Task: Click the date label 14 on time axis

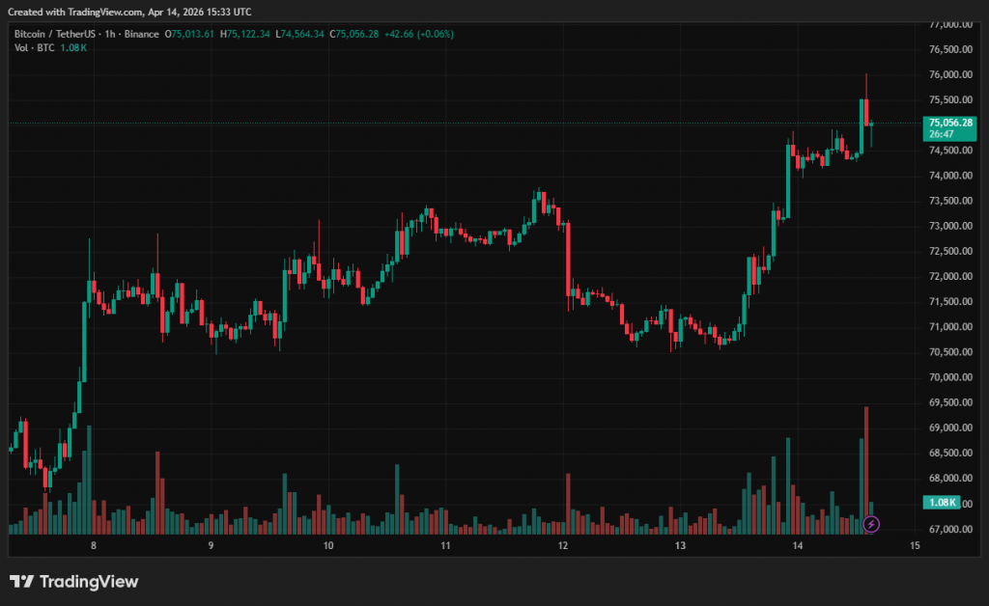Action: [x=798, y=546]
